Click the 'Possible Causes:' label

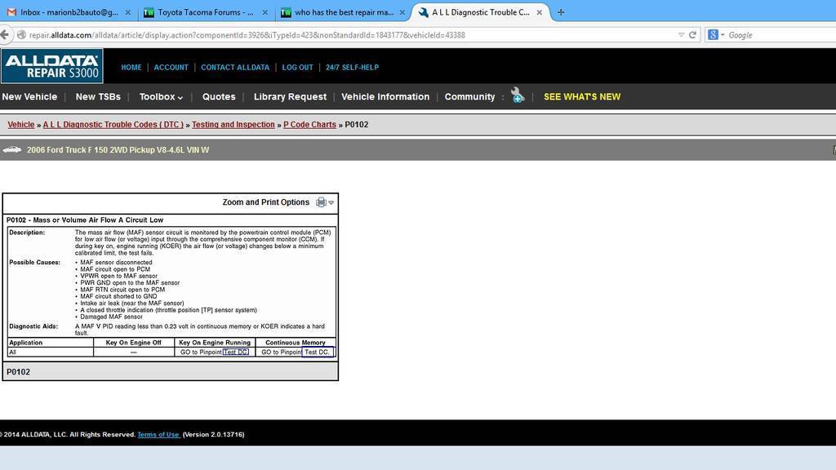coord(34,263)
